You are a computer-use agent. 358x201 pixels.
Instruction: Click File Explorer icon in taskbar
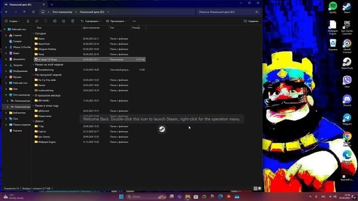[188, 197]
